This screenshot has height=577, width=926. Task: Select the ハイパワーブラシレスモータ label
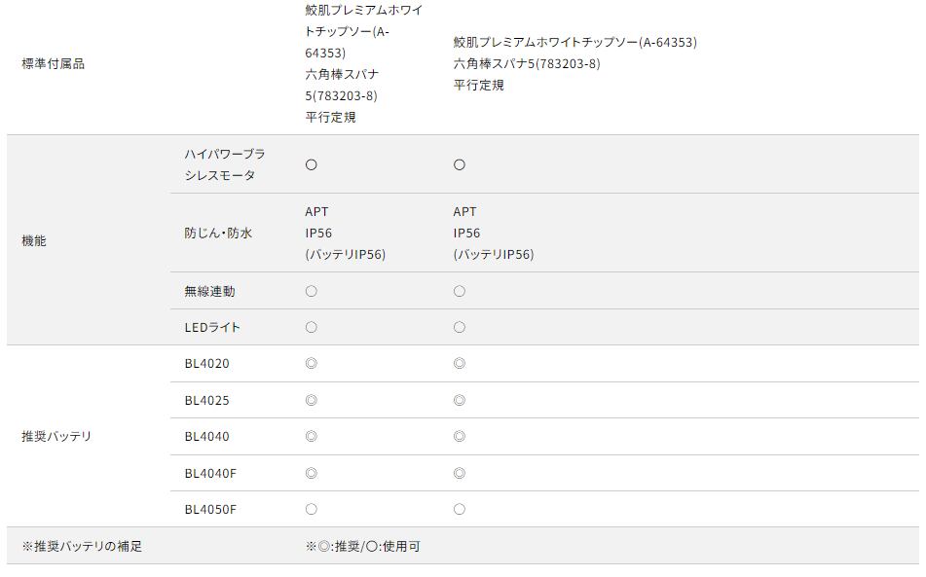(x=225, y=164)
